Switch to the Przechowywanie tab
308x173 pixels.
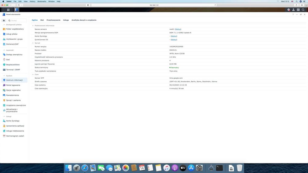click(x=53, y=20)
